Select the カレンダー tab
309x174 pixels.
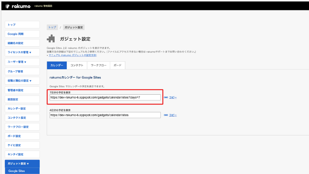(57, 66)
